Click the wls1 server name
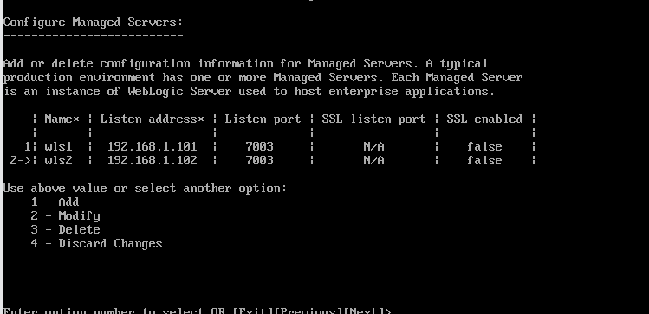The width and height of the screenshot is (649, 314). tap(58, 147)
